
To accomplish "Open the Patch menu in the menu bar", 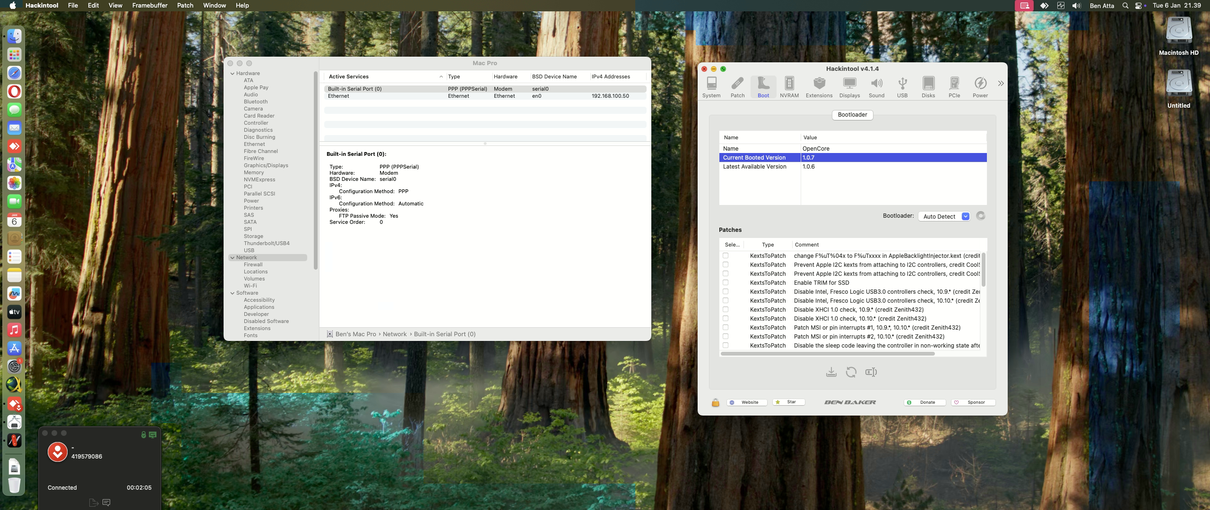I will coord(185,6).
